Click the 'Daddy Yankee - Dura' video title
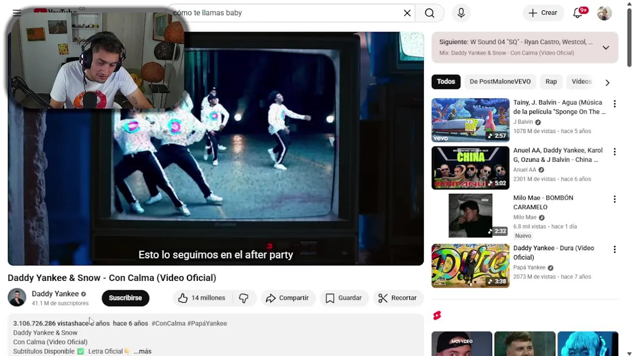 [553, 253]
